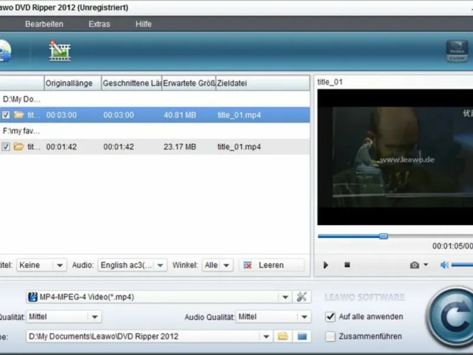This screenshot has width=473, height=355.
Task: Uncheck Auf alle anwenden
Action: [x=331, y=317]
